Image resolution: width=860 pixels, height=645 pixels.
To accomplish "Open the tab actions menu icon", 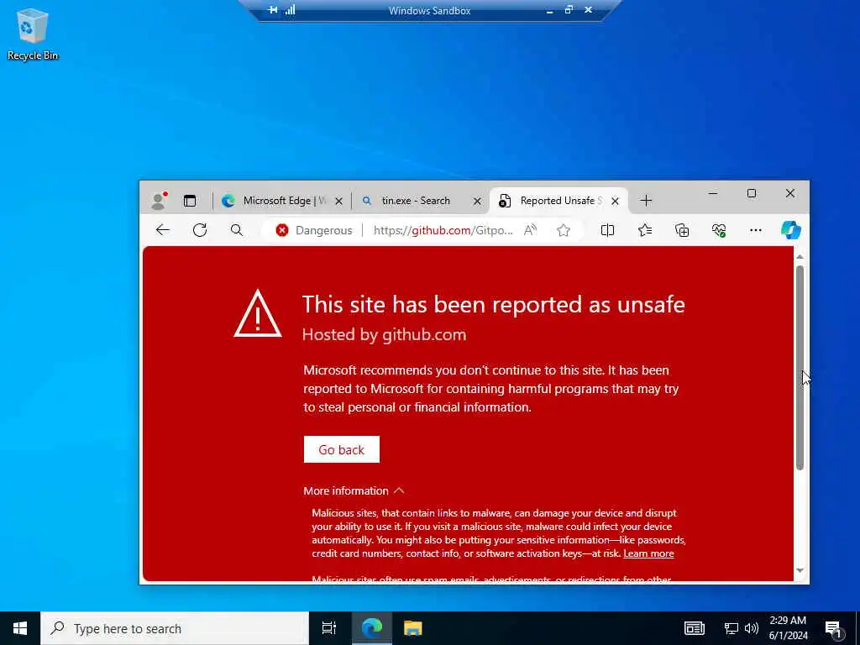I will (190, 201).
